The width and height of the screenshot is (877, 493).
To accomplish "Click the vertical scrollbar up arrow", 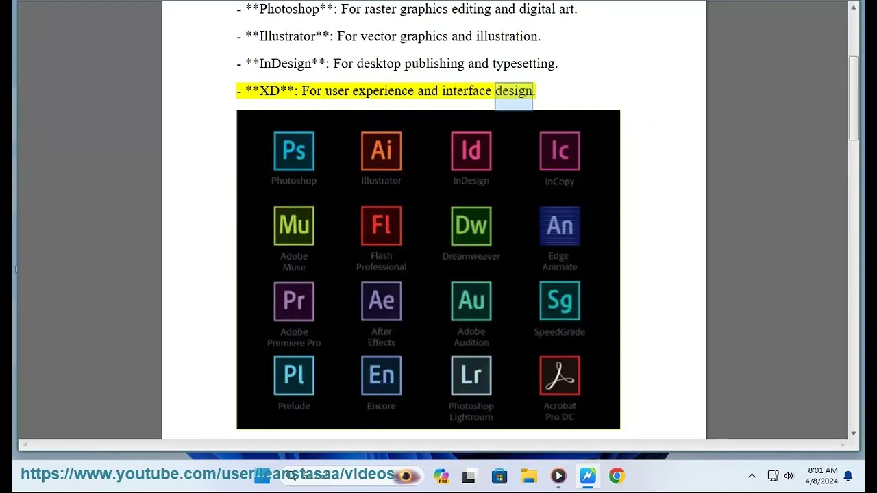I will coord(854,8).
